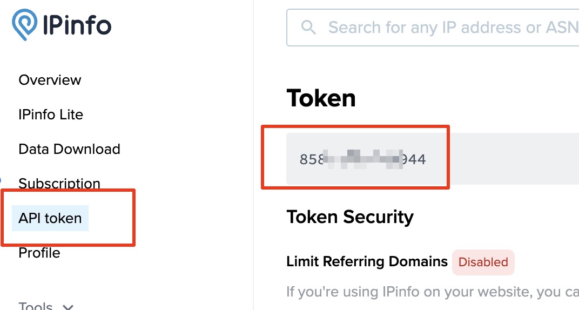This screenshot has width=579, height=310.
Task: Expand the Tools chevron arrow
Action: 68,307
